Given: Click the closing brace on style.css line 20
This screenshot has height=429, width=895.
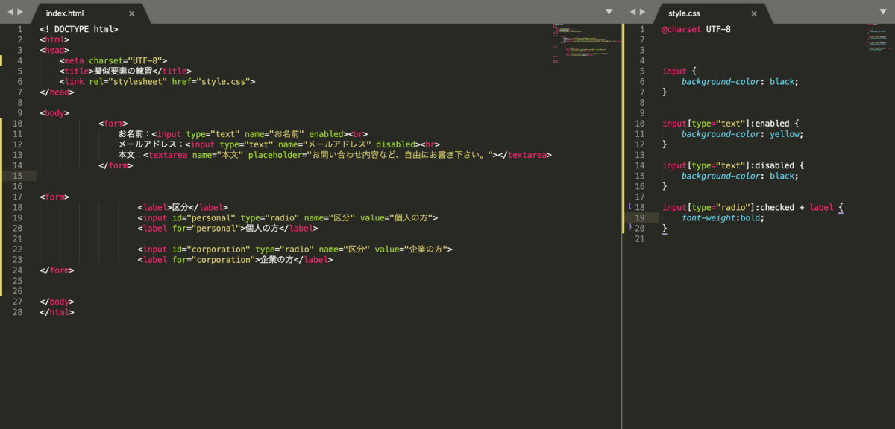Looking at the screenshot, I should 665,228.
